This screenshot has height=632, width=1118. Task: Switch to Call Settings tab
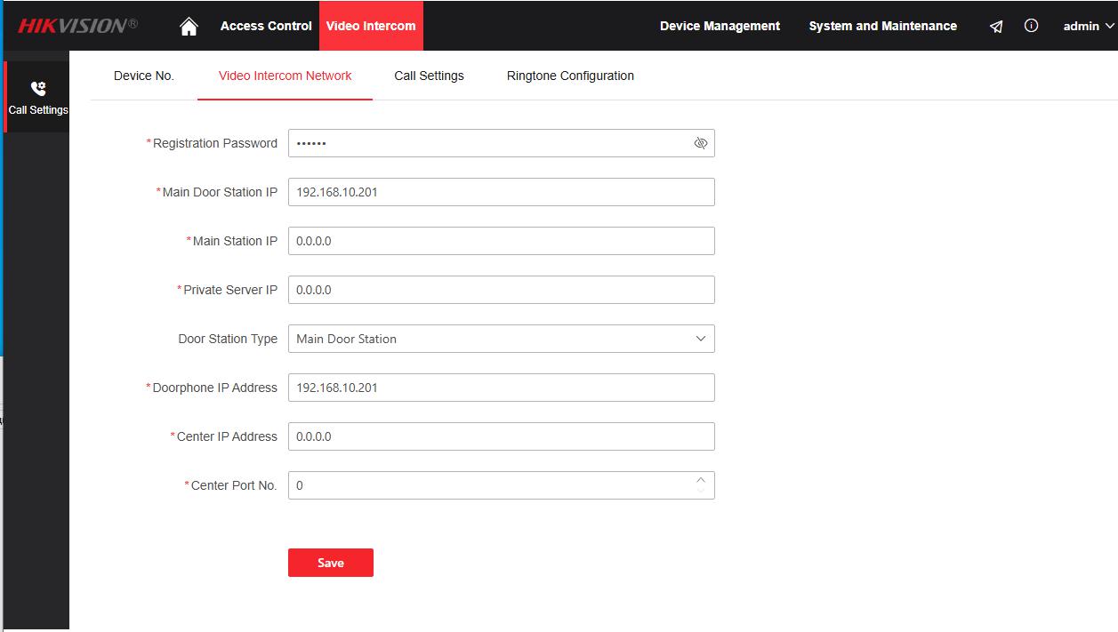(429, 76)
